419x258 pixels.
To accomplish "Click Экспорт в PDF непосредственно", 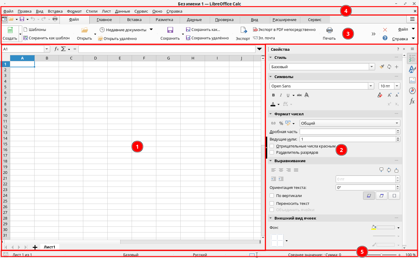I will 284,29.
